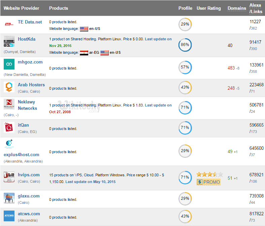Viewport: 265px width, 226px height.
Task: Click the mhgoz.com teal infinity logo
Action: tap(9, 64)
